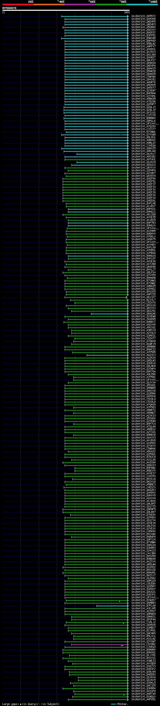Select label UniRef100_C5X9R2

(x=143, y=645)
